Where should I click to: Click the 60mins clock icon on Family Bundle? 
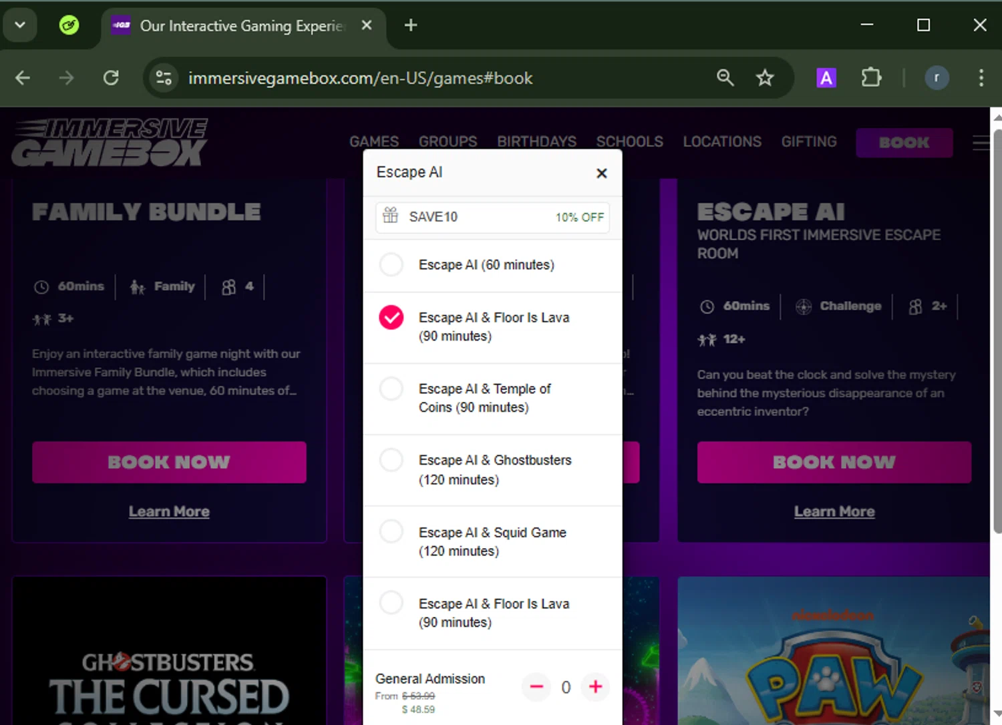41,287
